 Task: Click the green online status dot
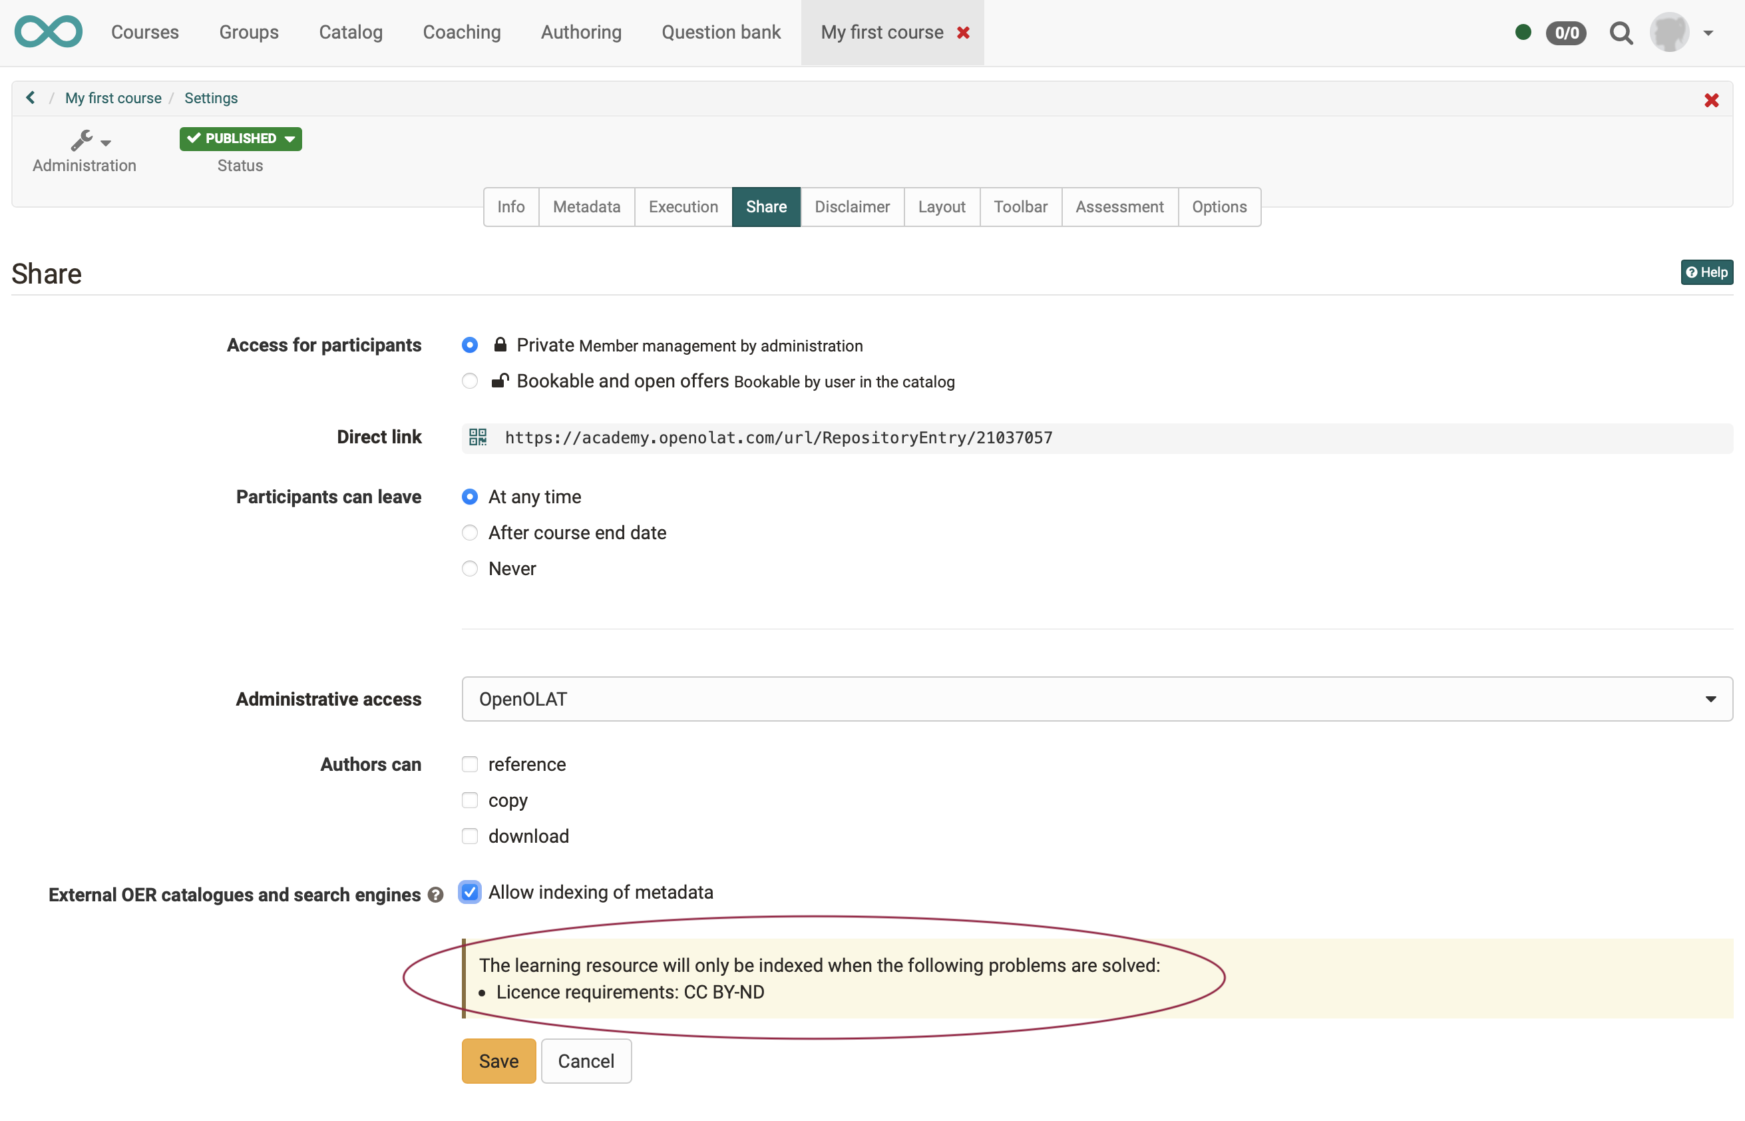pyautogui.click(x=1522, y=32)
